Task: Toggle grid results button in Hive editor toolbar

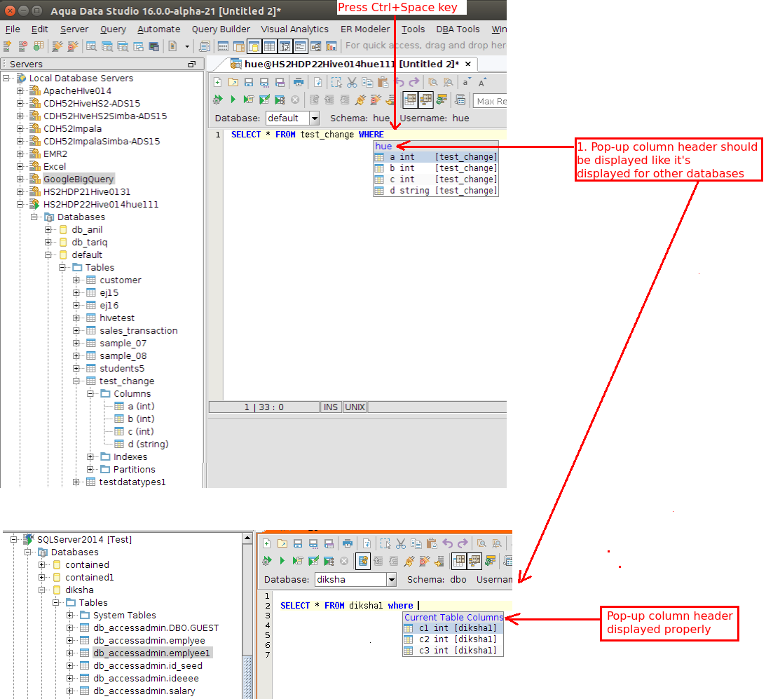Action: tap(410, 100)
